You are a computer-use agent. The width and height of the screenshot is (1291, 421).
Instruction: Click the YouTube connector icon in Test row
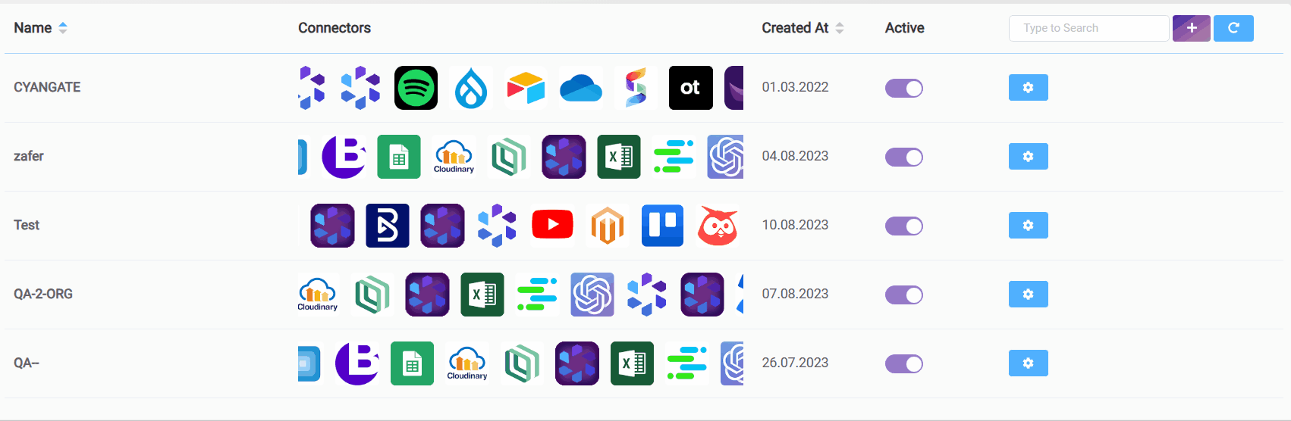(x=552, y=225)
